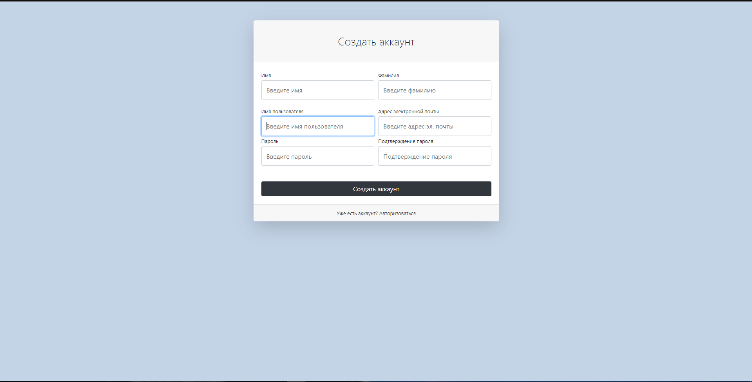Click the placeholder text "Введите имя пользователя"

point(304,126)
